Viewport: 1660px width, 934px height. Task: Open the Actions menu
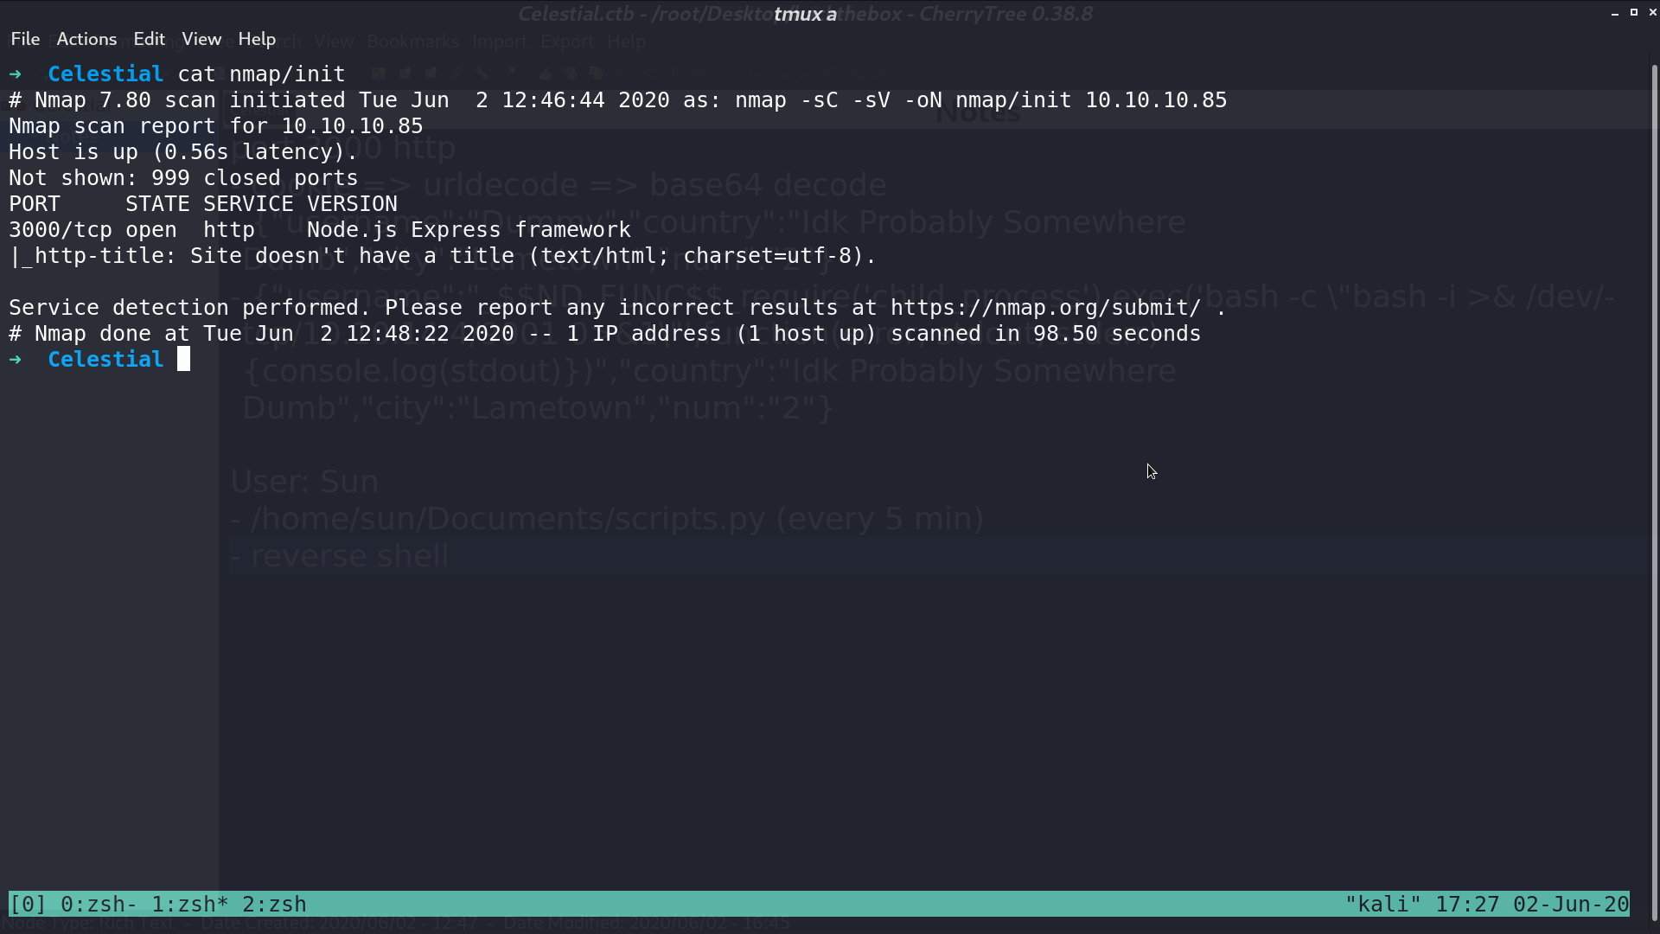click(86, 39)
